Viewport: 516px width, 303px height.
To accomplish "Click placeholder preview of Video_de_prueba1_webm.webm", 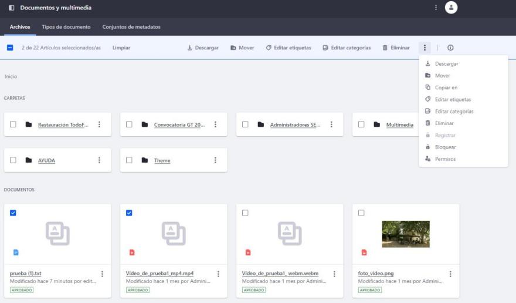I will tap(290, 234).
